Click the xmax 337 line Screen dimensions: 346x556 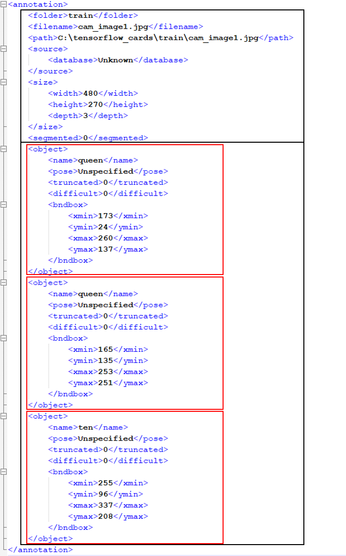[x=108, y=505]
